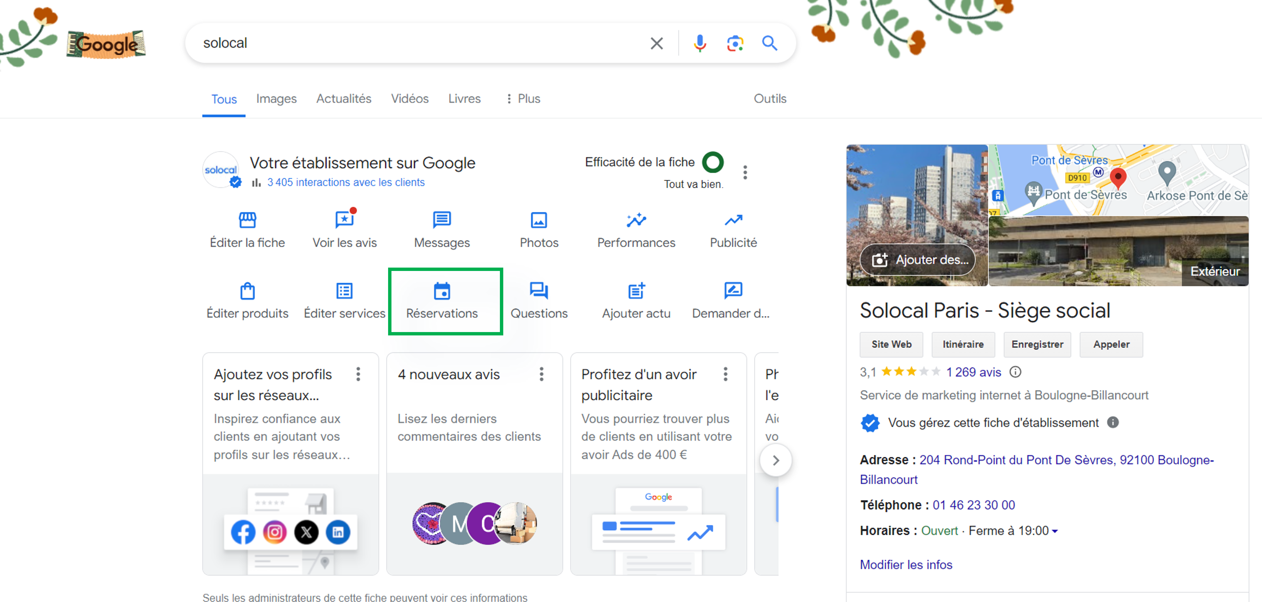Open the 1 269 avis link

coord(974,372)
